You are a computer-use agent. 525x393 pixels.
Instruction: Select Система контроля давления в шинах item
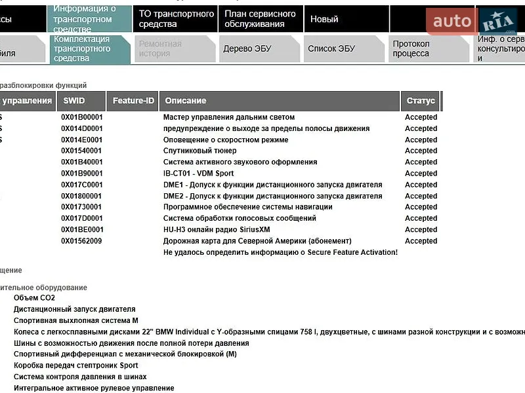(x=80, y=377)
